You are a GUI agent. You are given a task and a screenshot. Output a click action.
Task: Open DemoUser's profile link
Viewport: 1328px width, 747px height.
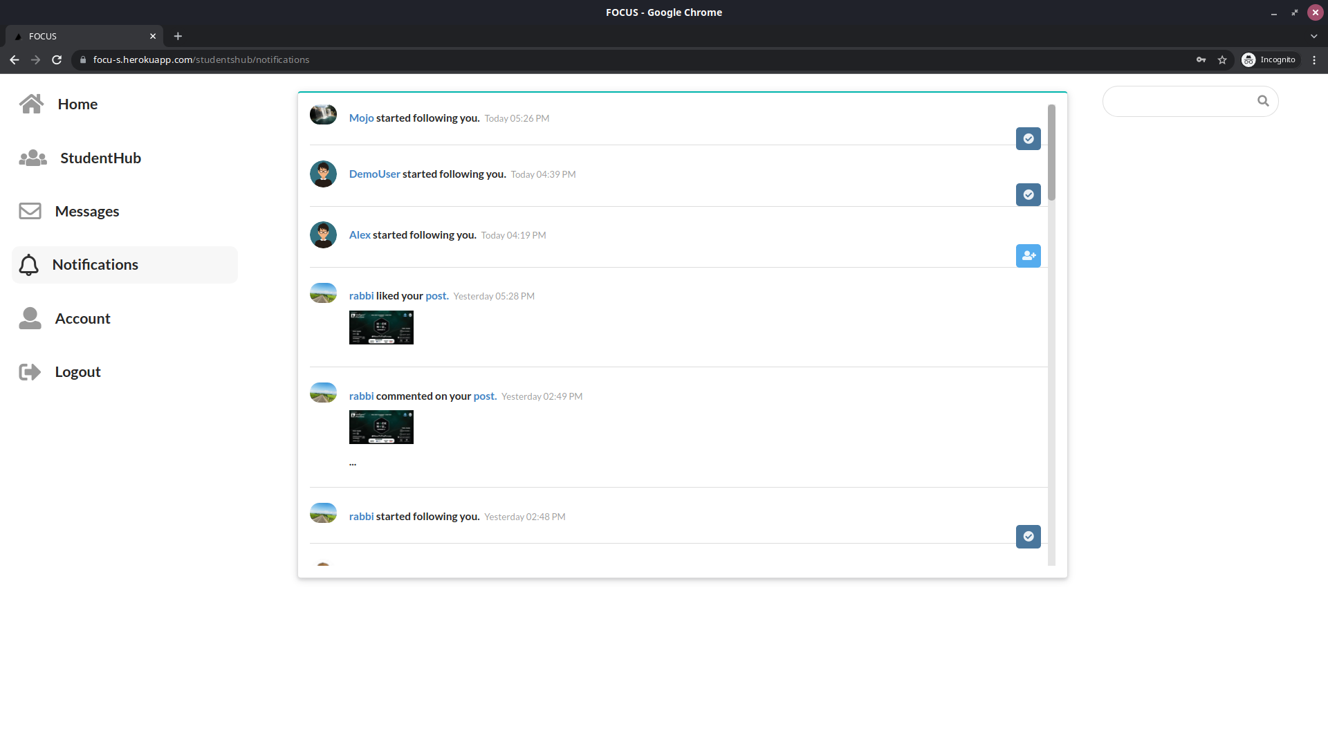373,174
